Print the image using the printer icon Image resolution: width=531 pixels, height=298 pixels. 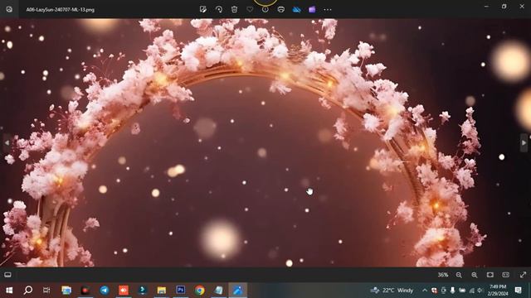(x=280, y=9)
